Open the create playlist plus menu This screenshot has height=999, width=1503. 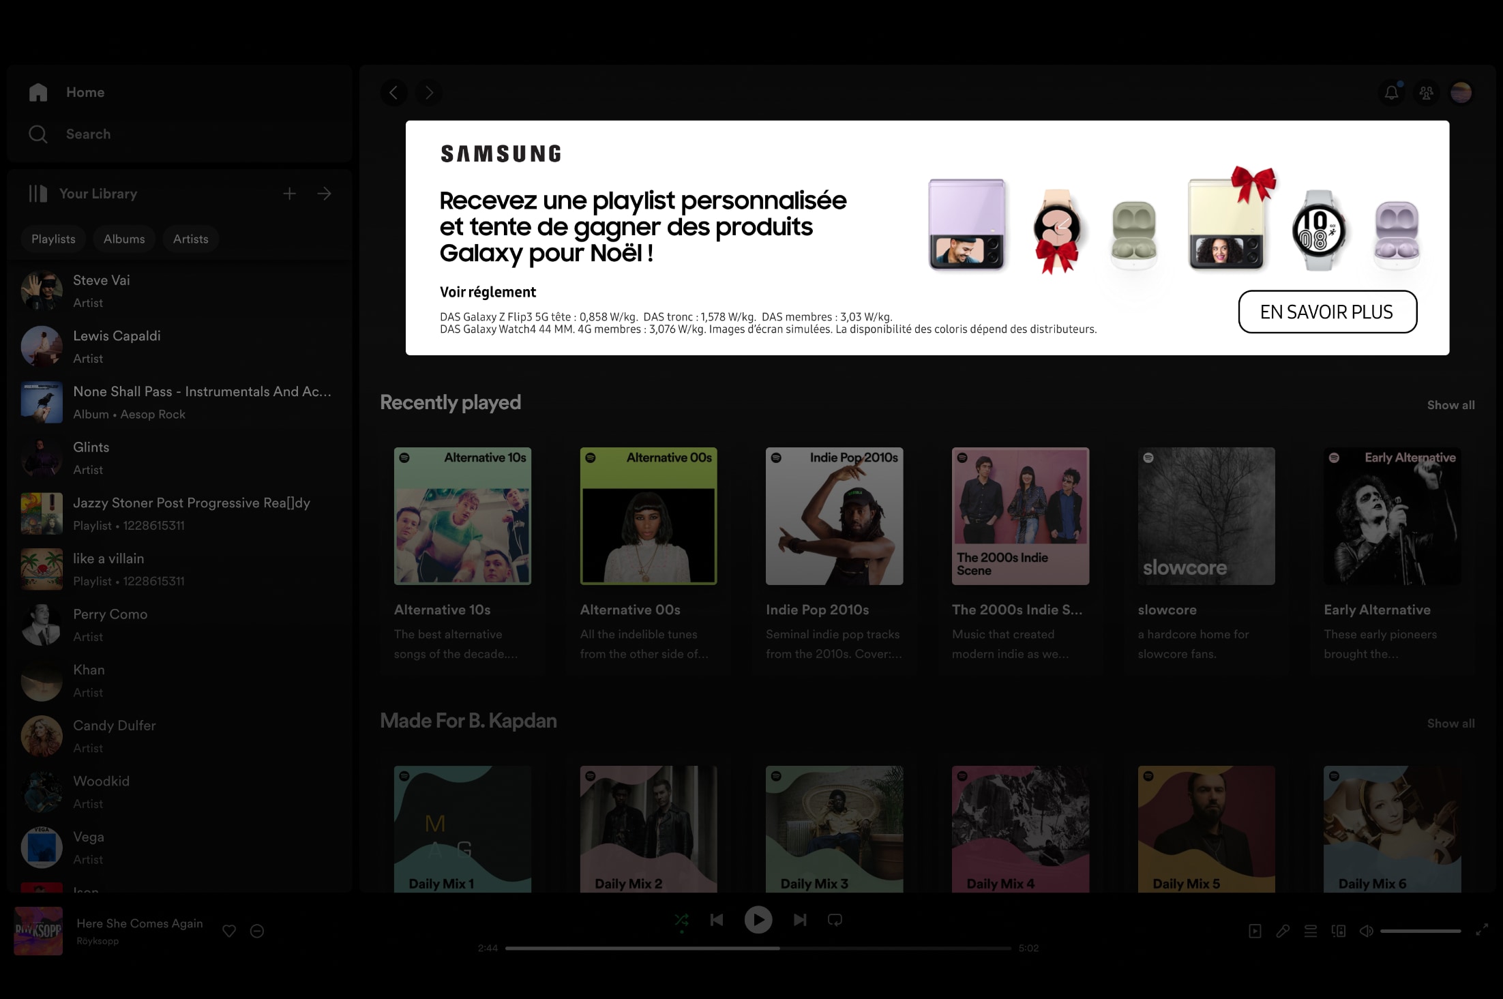(x=290, y=194)
